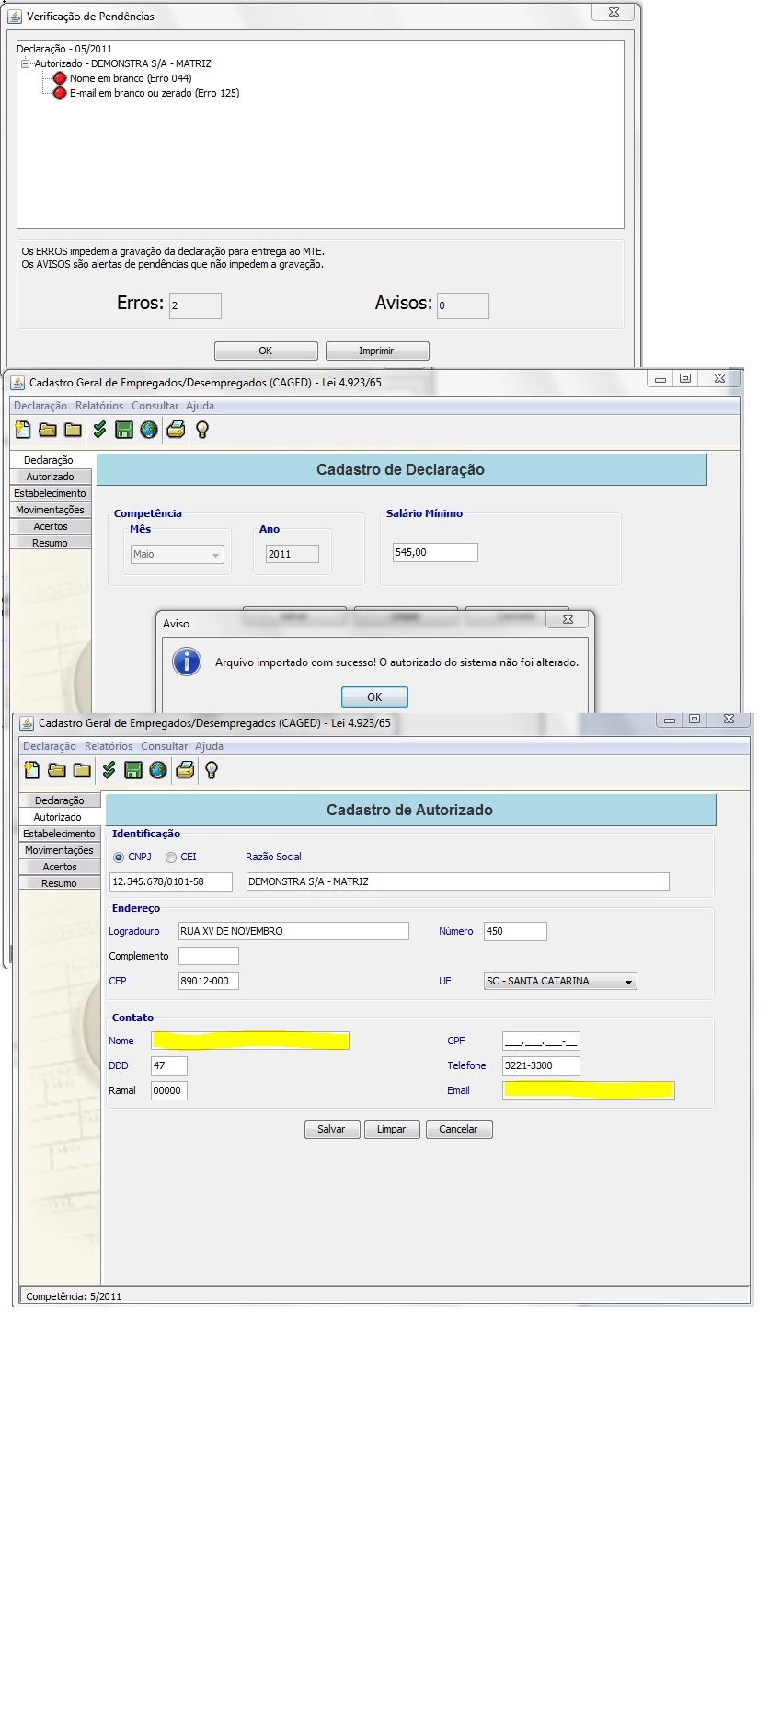Open Relatórios menu in Cadastro de Declaração window
The image size is (769, 1727).
(99, 406)
